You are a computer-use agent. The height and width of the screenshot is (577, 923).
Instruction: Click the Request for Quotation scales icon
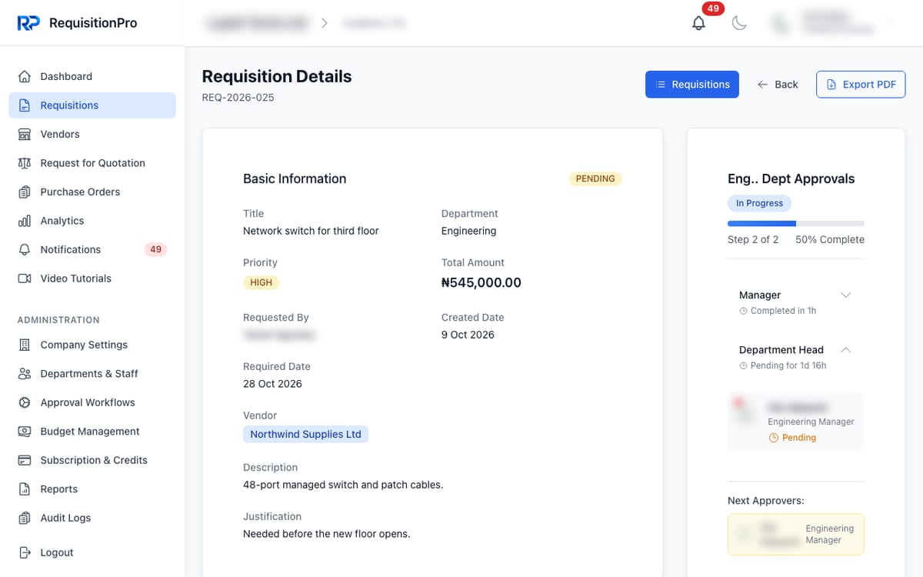(x=25, y=163)
